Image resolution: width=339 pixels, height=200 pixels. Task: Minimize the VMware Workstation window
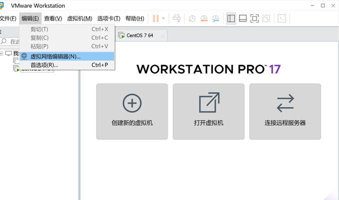click(312, 5)
